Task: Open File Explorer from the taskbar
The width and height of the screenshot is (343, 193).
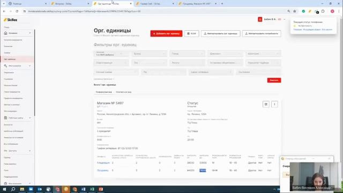Action: (x=22, y=189)
